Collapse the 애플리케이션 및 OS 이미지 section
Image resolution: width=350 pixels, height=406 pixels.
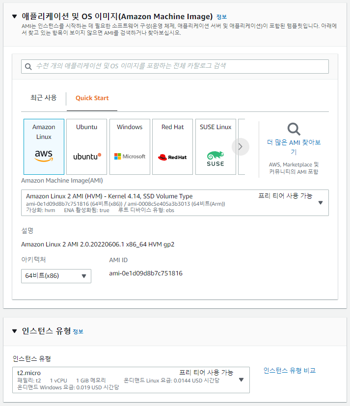coord(15,17)
